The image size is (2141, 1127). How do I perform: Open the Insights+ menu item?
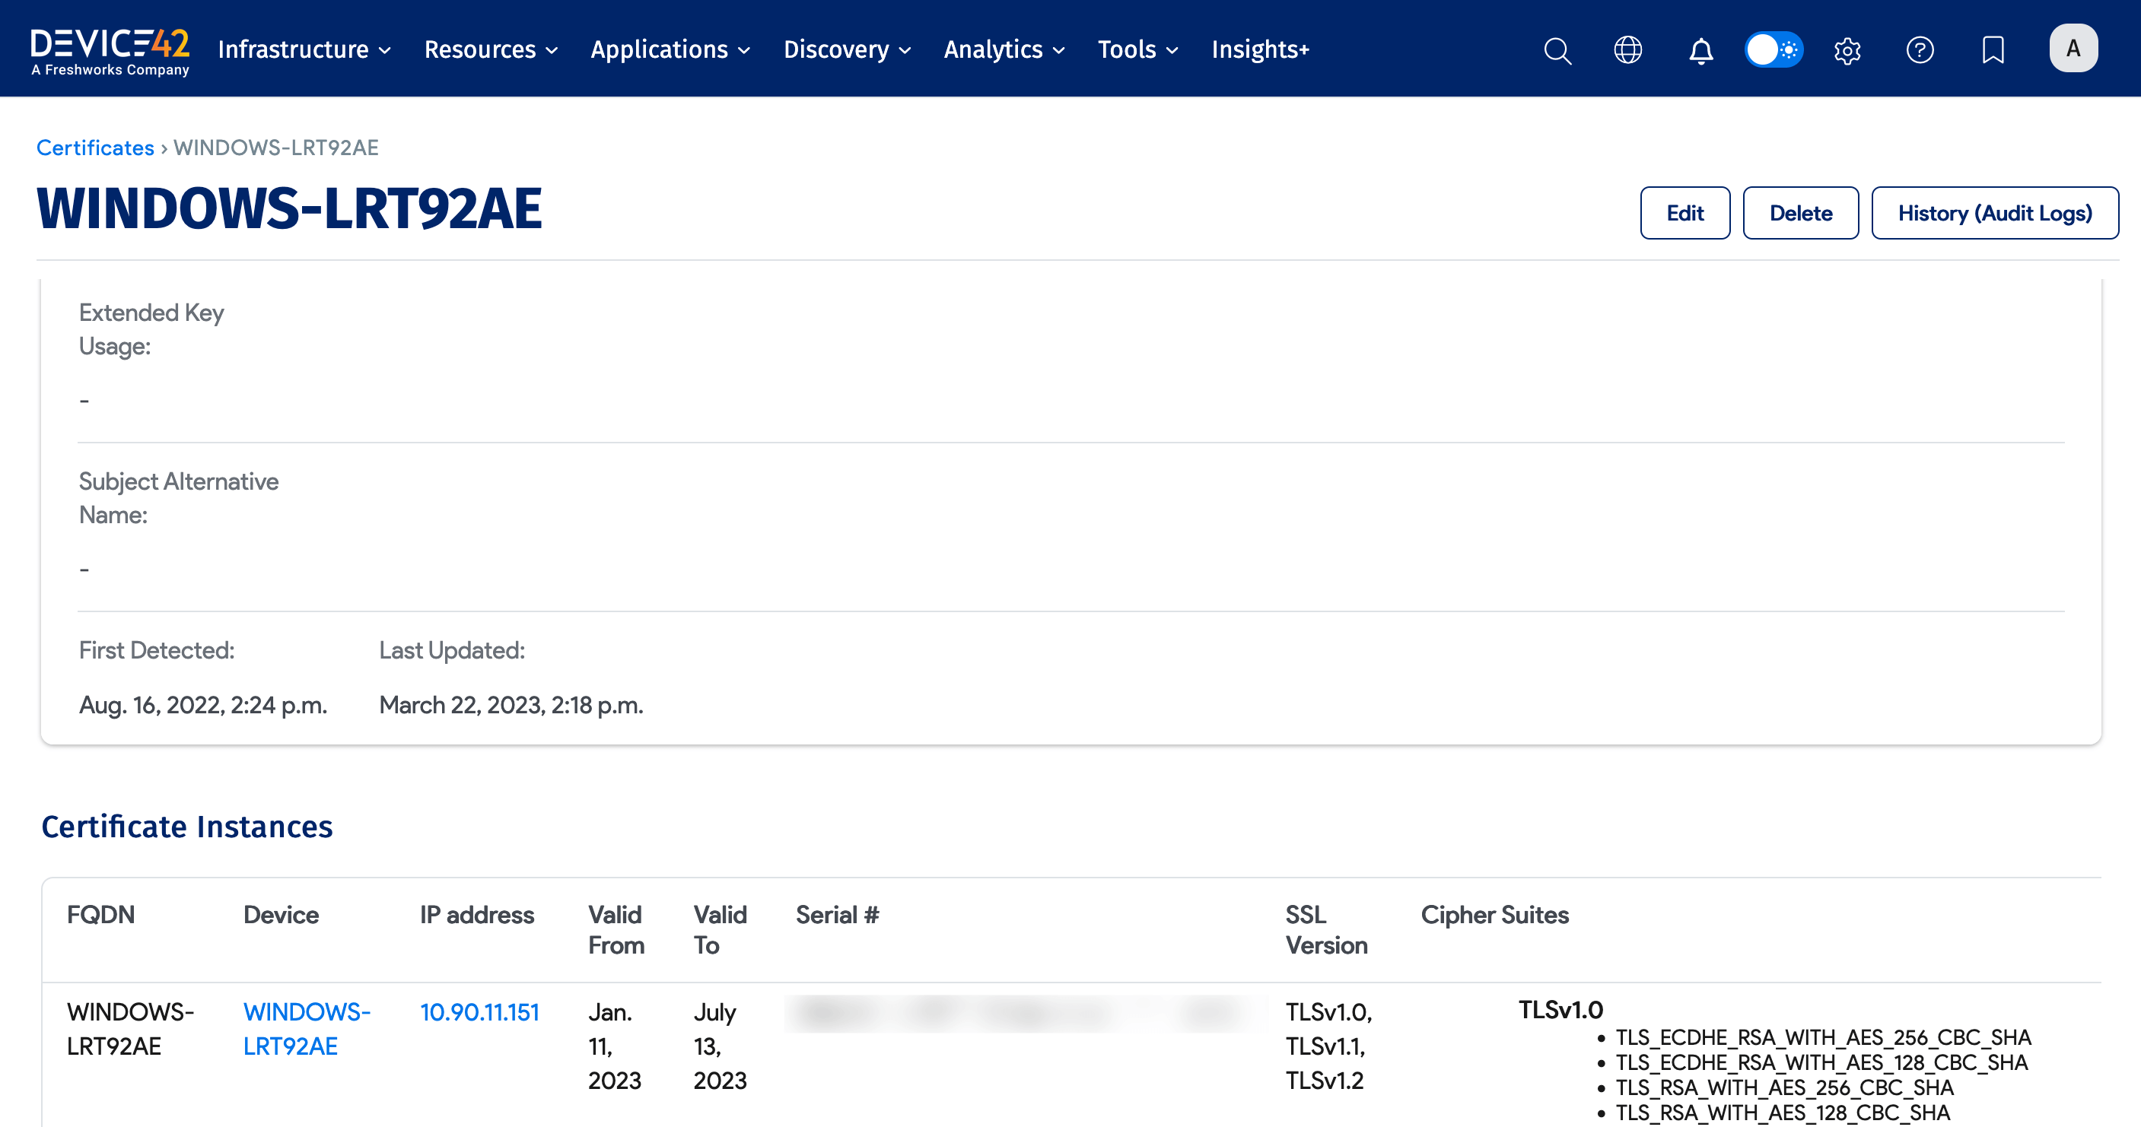pyautogui.click(x=1259, y=50)
